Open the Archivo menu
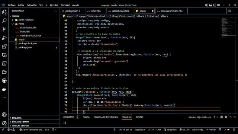The image size is (238, 134). coord(12,5)
